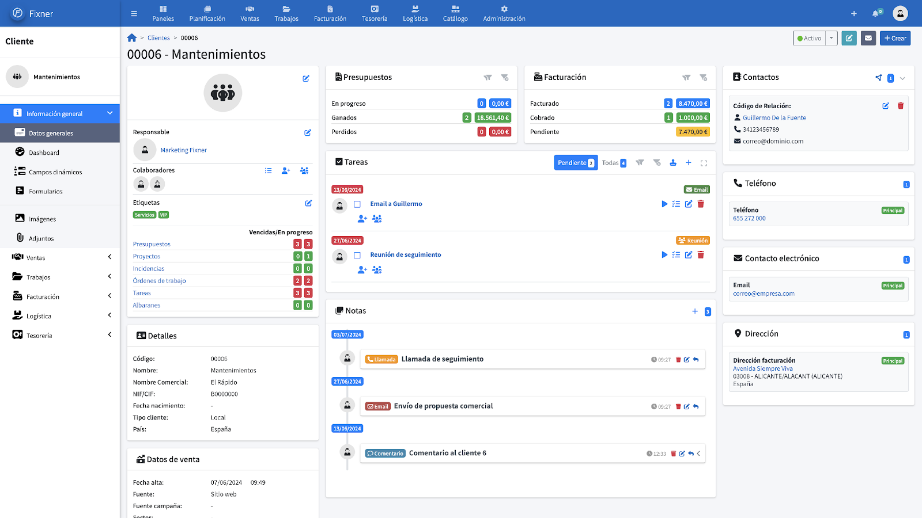The image size is (922, 518).
Task: Open the user profile avatar
Action: coord(900,13)
